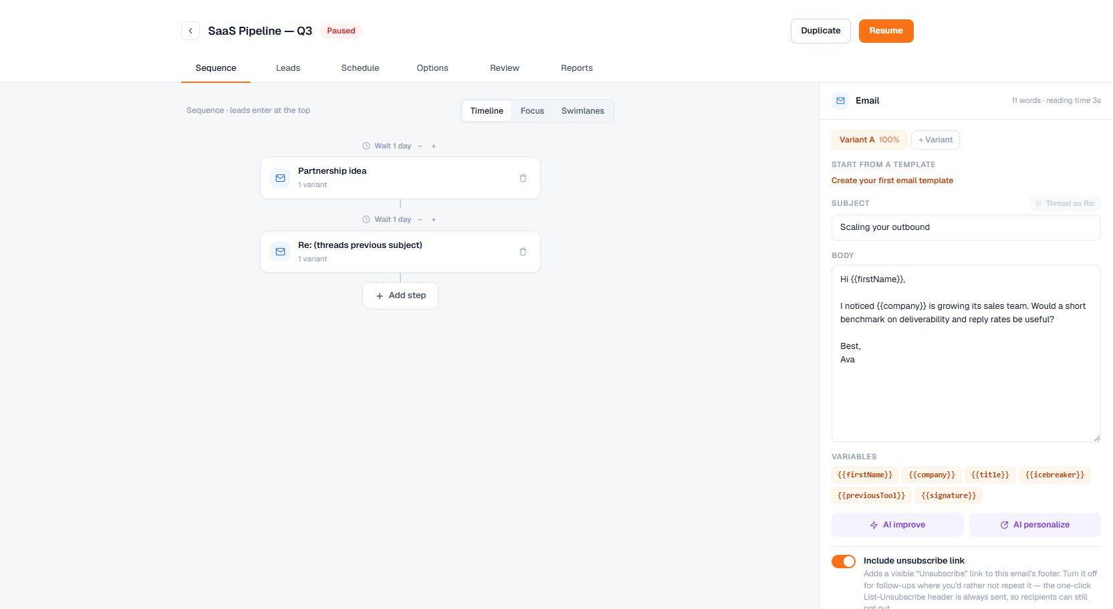Click the Duplicate button
The width and height of the screenshot is (1113, 609).
821,31
